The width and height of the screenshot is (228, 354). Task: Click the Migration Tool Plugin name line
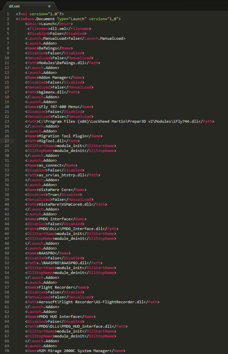64,136
